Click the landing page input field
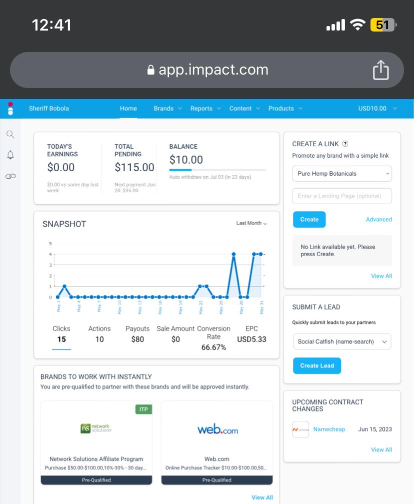414x504 pixels. [x=342, y=196]
